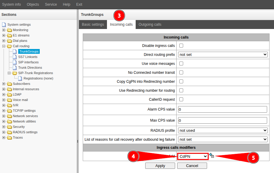Viewport: 274px width, 173px height.
Task: Click the add modifier icon next to CdPN
Action: coord(212,156)
